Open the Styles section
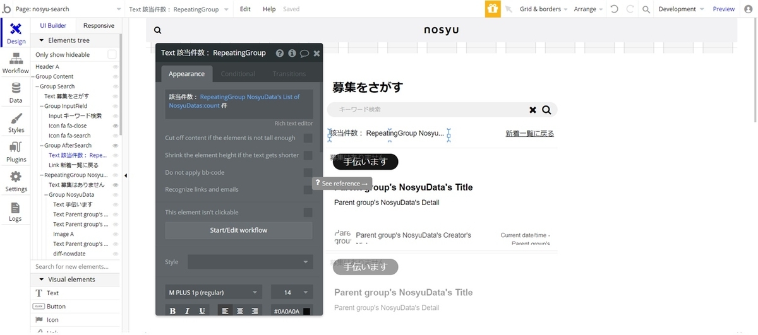758x335 pixels. tap(16, 122)
